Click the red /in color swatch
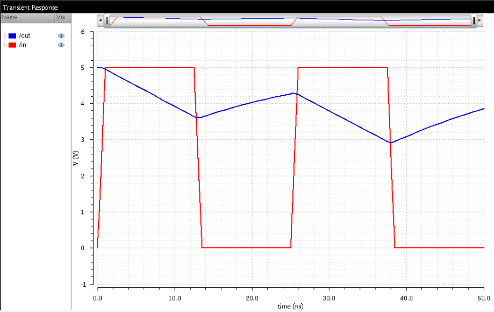 pos(12,45)
